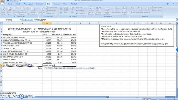Viewport: 178px width, 100px height.
Task: Open the Connections option
Action: [52, 7]
